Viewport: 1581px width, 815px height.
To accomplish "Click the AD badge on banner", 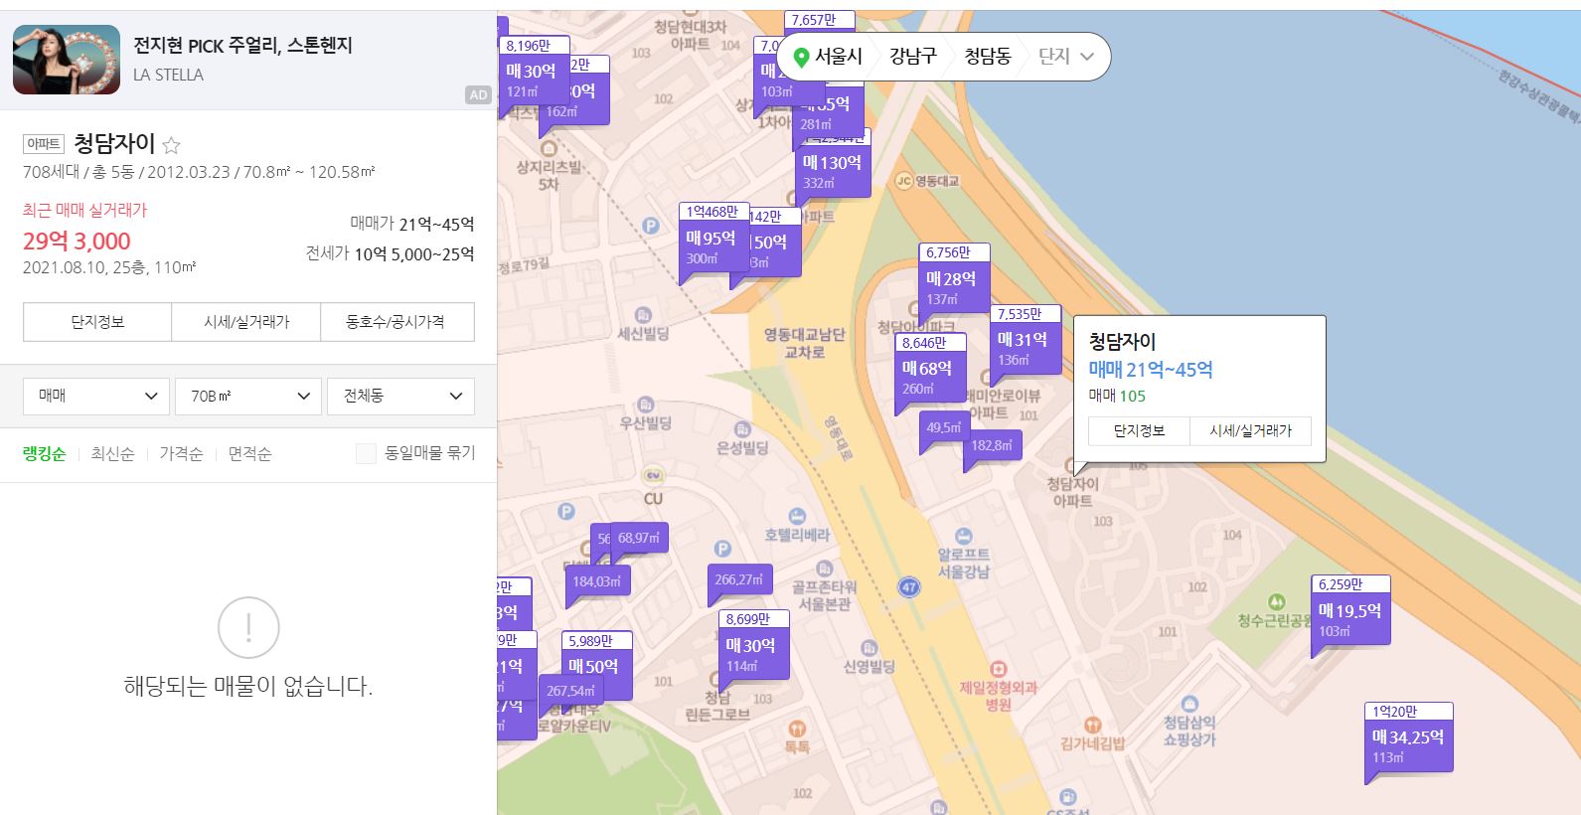I will pos(478,94).
